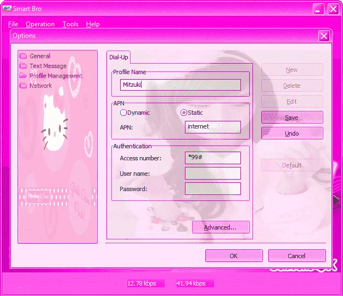Click the New profile button

(x=292, y=70)
